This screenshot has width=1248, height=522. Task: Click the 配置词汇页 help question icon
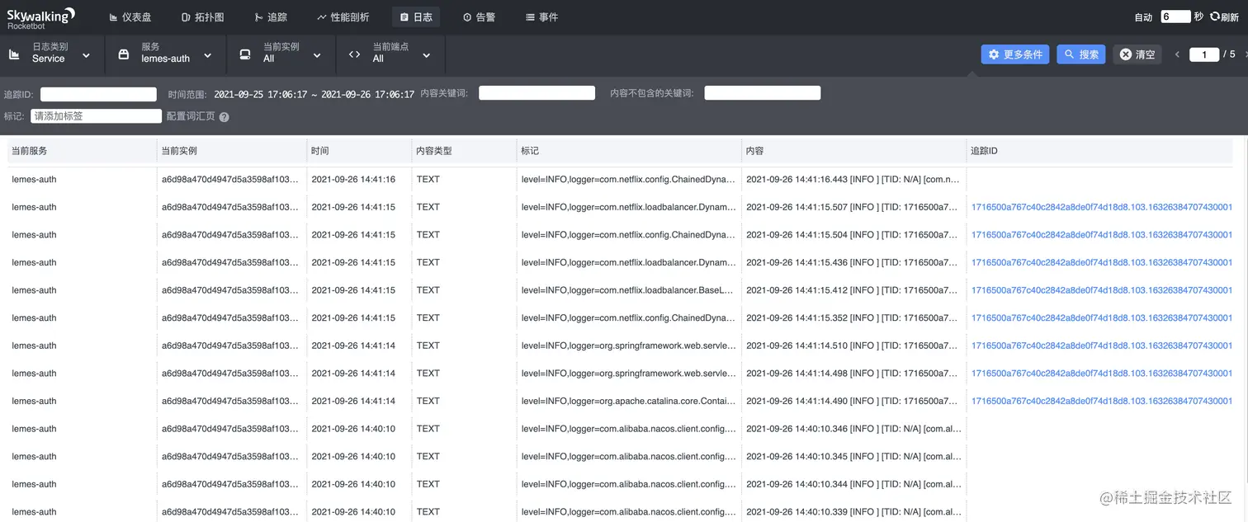[x=224, y=117]
